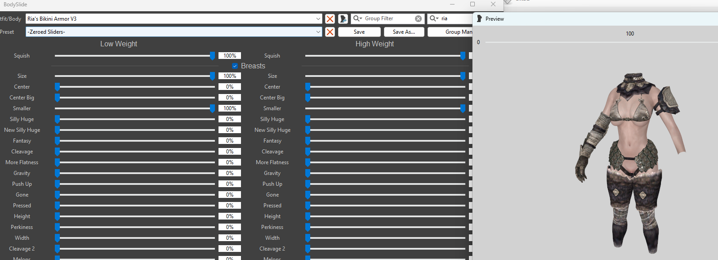The width and height of the screenshot is (718, 260).
Task: Open the outfit in Outfit Studio via body icon
Action: tap(343, 19)
